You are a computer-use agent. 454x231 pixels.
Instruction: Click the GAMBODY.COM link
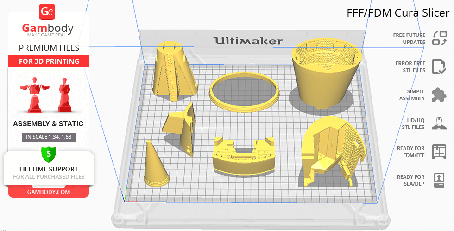pyautogui.click(x=48, y=192)
